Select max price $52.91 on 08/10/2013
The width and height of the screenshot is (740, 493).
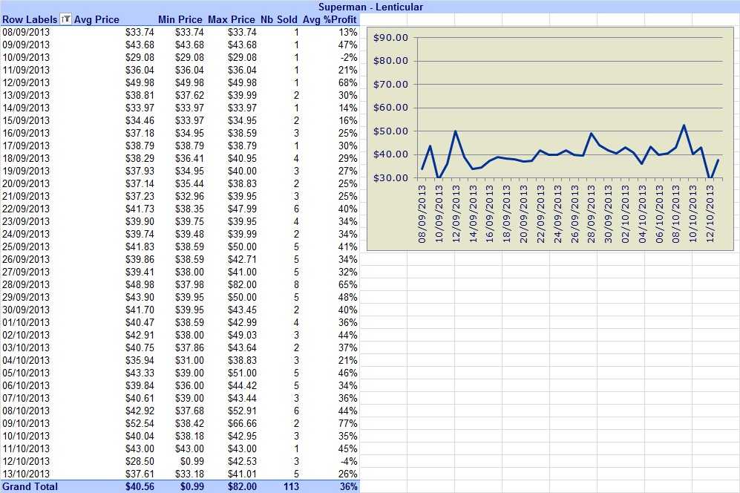242,411
